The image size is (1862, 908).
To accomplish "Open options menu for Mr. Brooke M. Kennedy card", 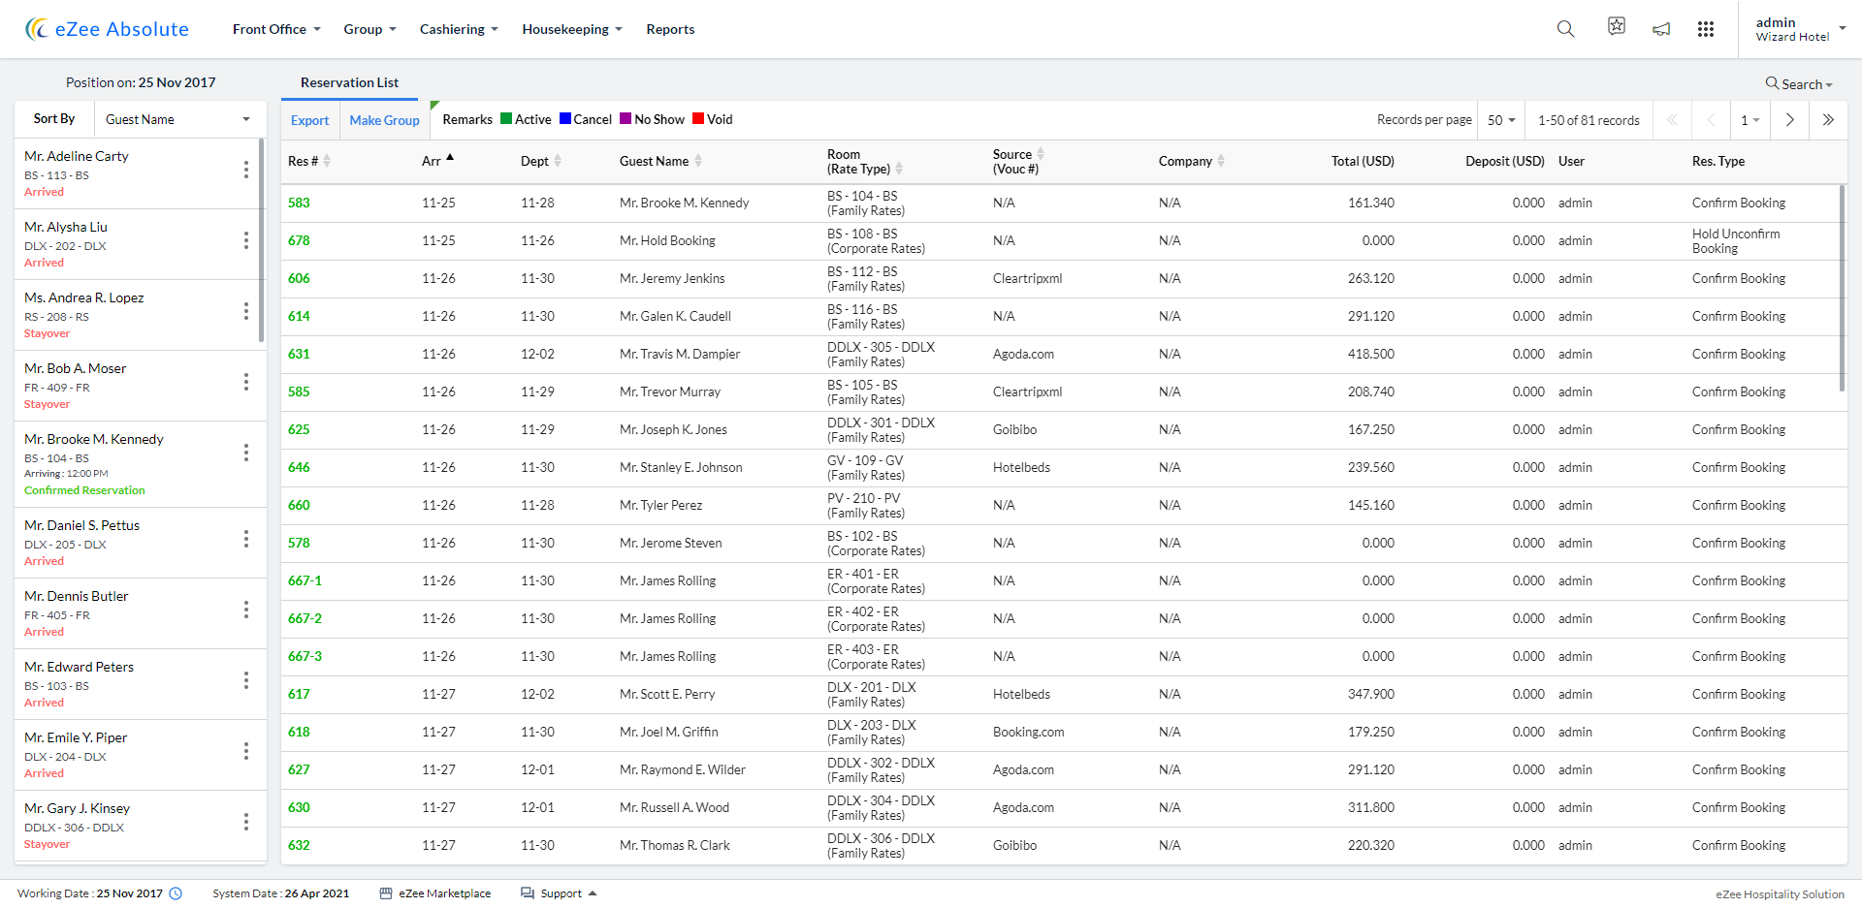I will (x=246, y=453).
